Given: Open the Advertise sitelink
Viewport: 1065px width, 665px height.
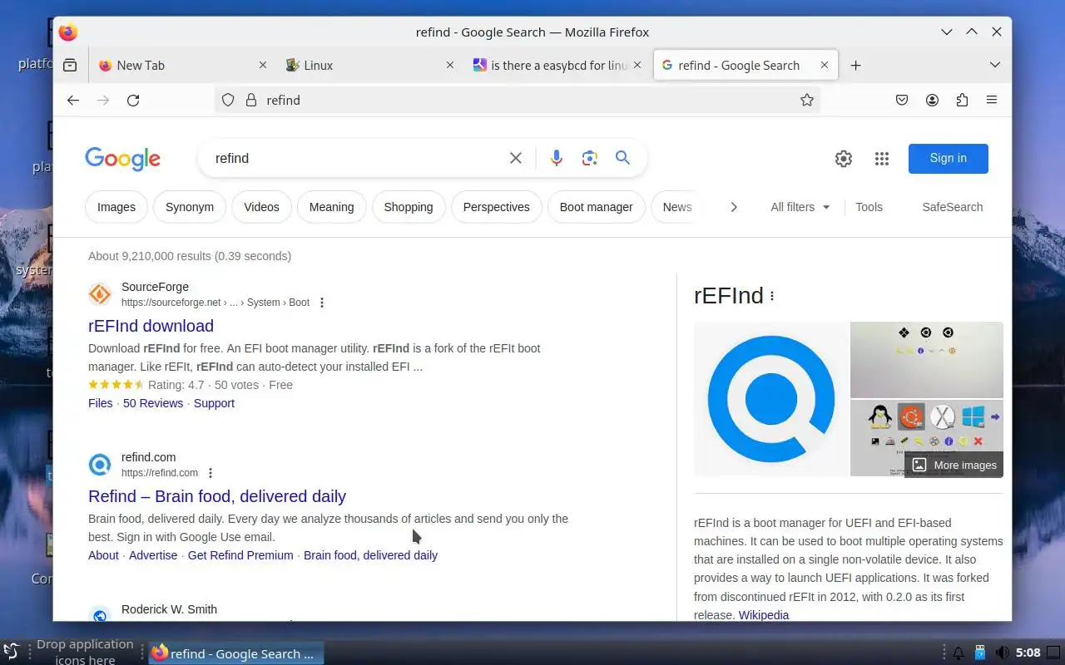Looking at the screenshot, I should tap(153, 555).
